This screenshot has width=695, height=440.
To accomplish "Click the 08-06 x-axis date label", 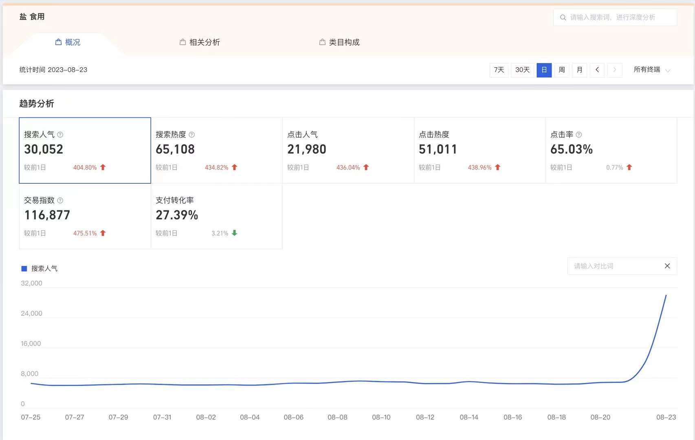I will tap(294, 417).
